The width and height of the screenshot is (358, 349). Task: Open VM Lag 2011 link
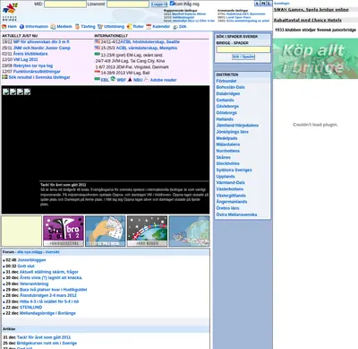pos(25,59)
